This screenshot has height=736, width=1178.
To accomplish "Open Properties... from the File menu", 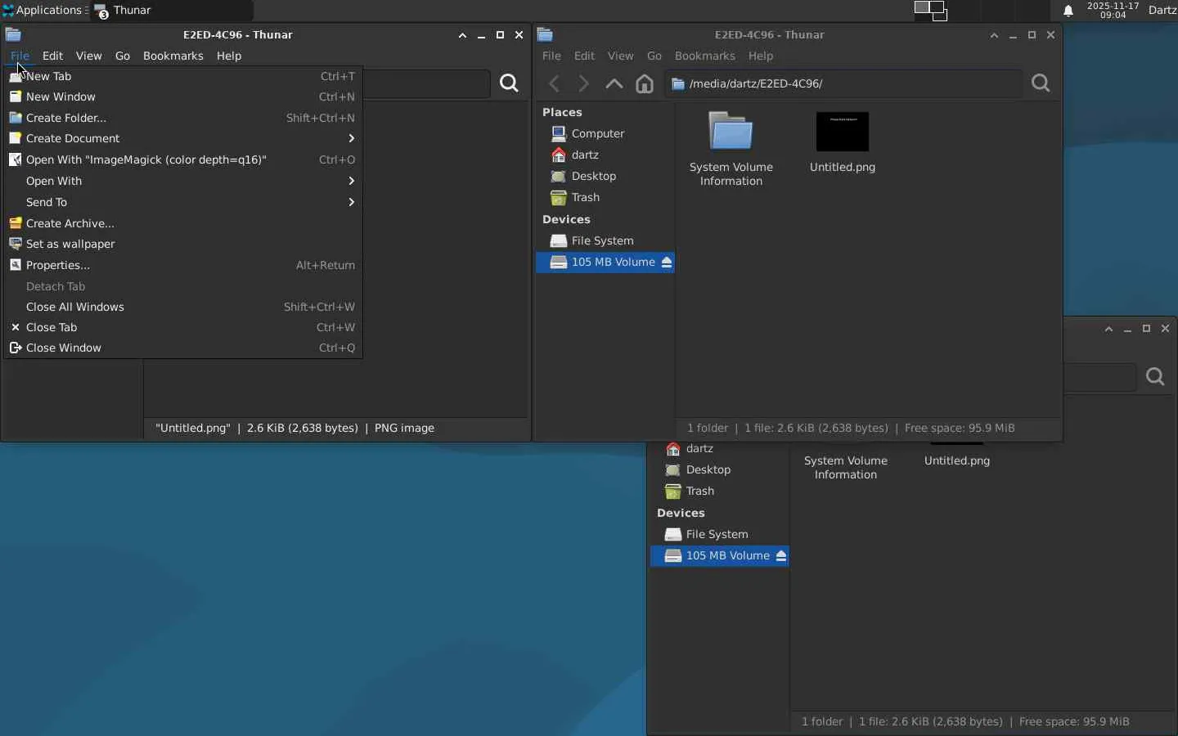I will pos(183,265).
